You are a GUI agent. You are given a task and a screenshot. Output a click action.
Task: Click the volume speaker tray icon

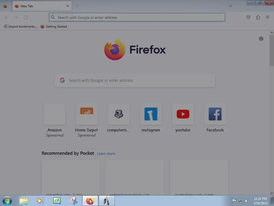(x=247, y=201)
